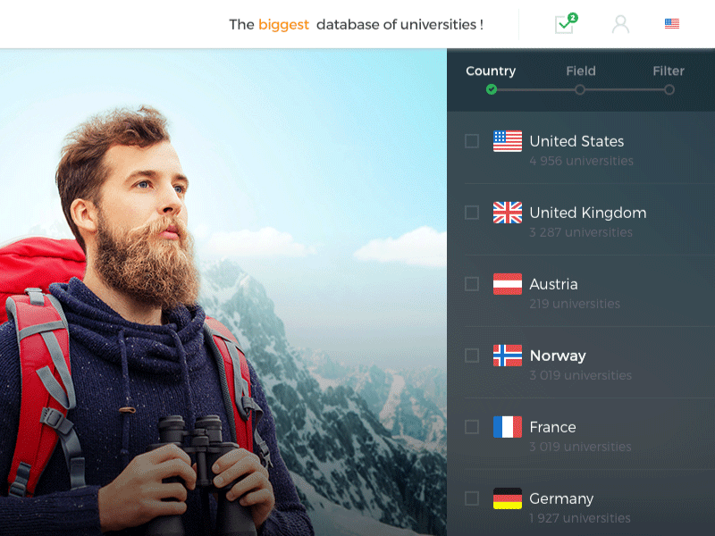
Task: Switch to the Field tab
Action: pos(581,71)
